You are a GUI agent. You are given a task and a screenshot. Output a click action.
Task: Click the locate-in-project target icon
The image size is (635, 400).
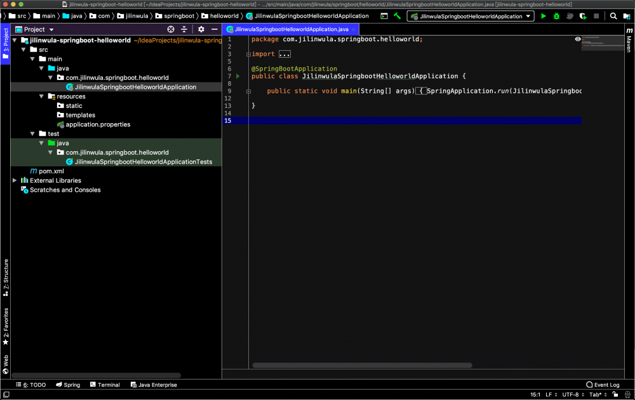[171, 29]
